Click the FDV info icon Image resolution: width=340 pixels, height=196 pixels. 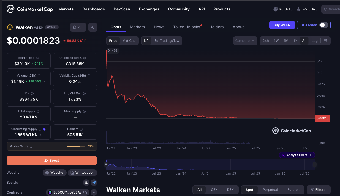click(x=32, y=93)
